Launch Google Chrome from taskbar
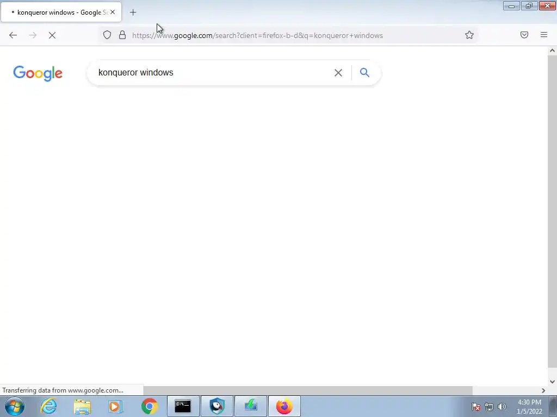The width and height of the screenshot is (557, 417). (149, 406)
